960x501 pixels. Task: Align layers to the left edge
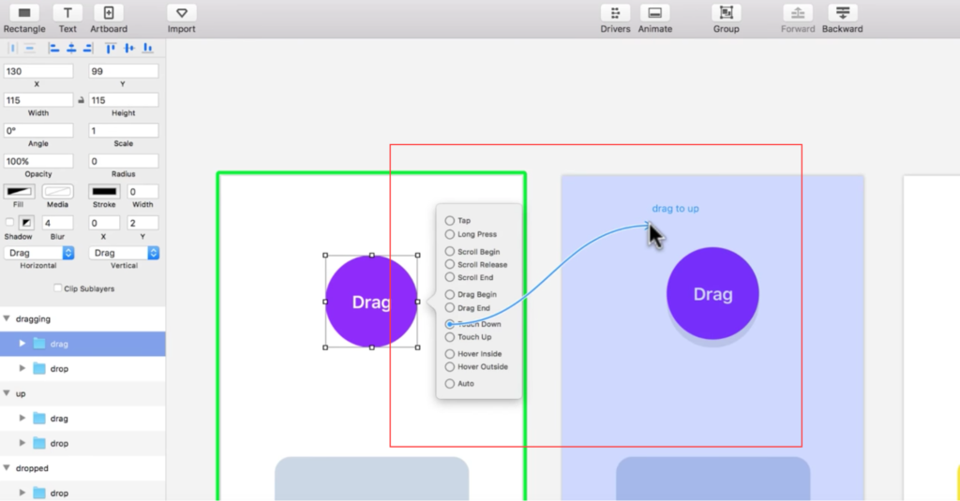53,48
